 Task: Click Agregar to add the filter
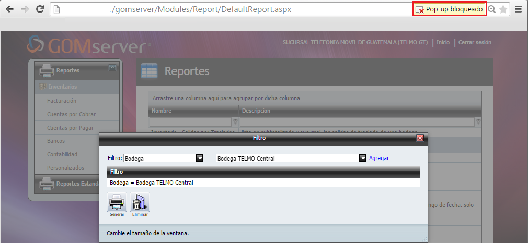(379, 158)
